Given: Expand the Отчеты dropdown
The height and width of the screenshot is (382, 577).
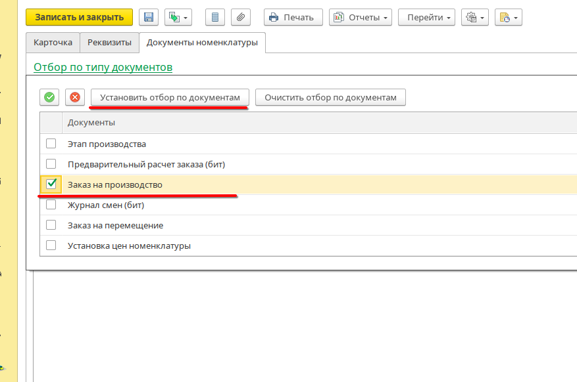Looking at the screenshot, I should [x=361, y=18].
